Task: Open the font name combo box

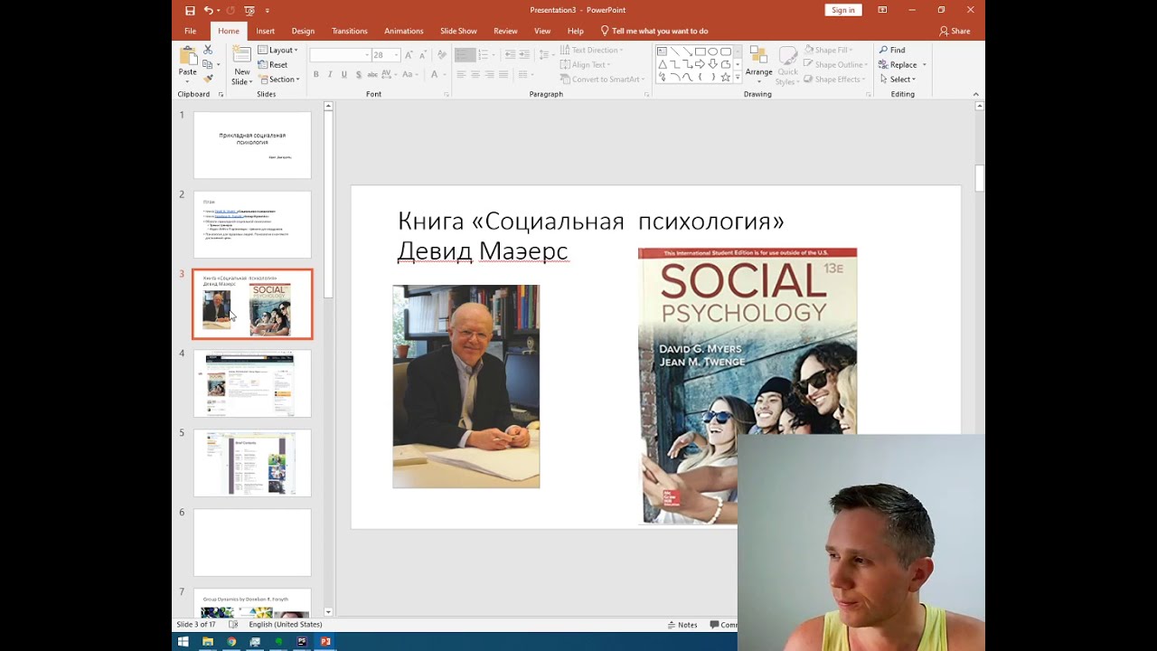Action: click(x=340, y=55)
